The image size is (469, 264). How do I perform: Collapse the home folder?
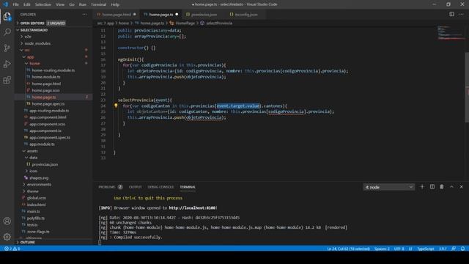[x=34, y=64]
